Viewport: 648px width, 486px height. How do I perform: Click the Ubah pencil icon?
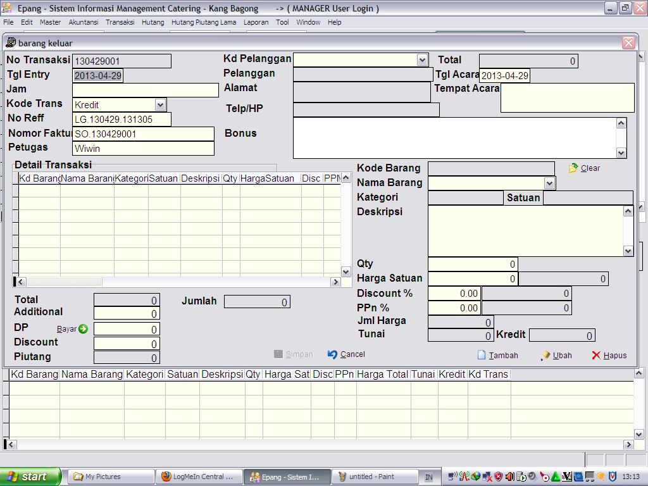[x=545, y=356]
